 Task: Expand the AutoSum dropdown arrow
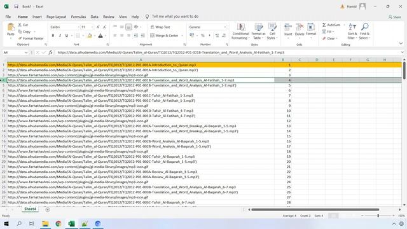click(345, 25)
